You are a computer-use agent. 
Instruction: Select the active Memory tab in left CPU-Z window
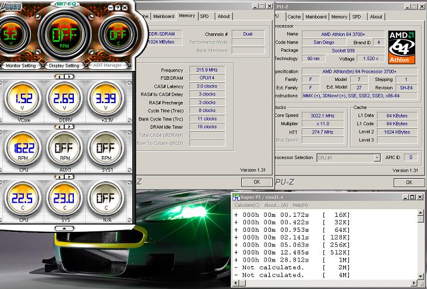(187, 16)
